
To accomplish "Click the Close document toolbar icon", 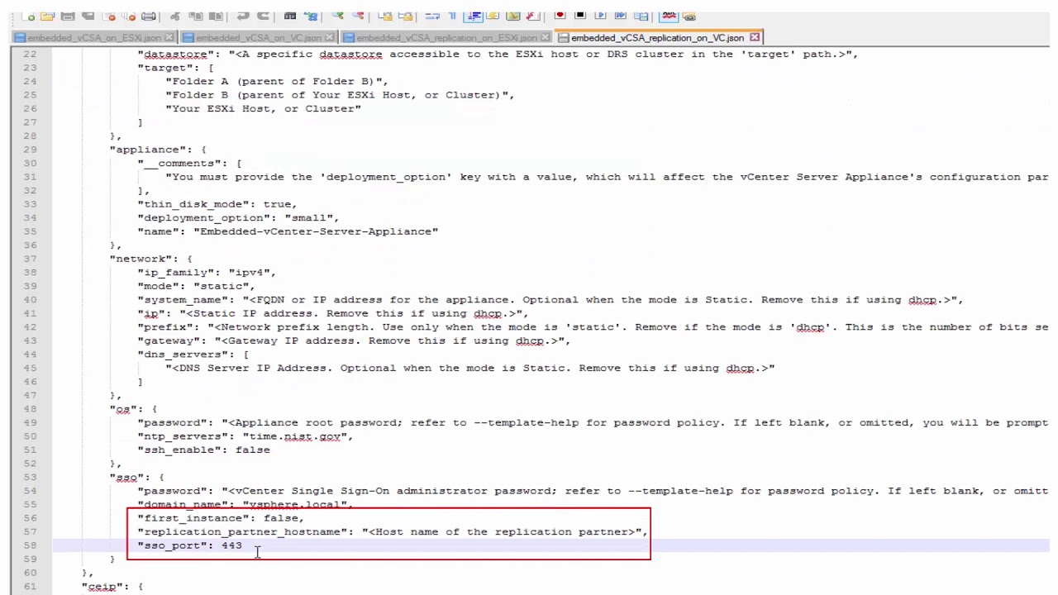I will tap(109, 16).
